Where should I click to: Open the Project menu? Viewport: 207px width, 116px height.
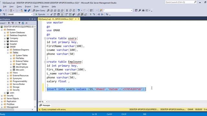point(28,6)
